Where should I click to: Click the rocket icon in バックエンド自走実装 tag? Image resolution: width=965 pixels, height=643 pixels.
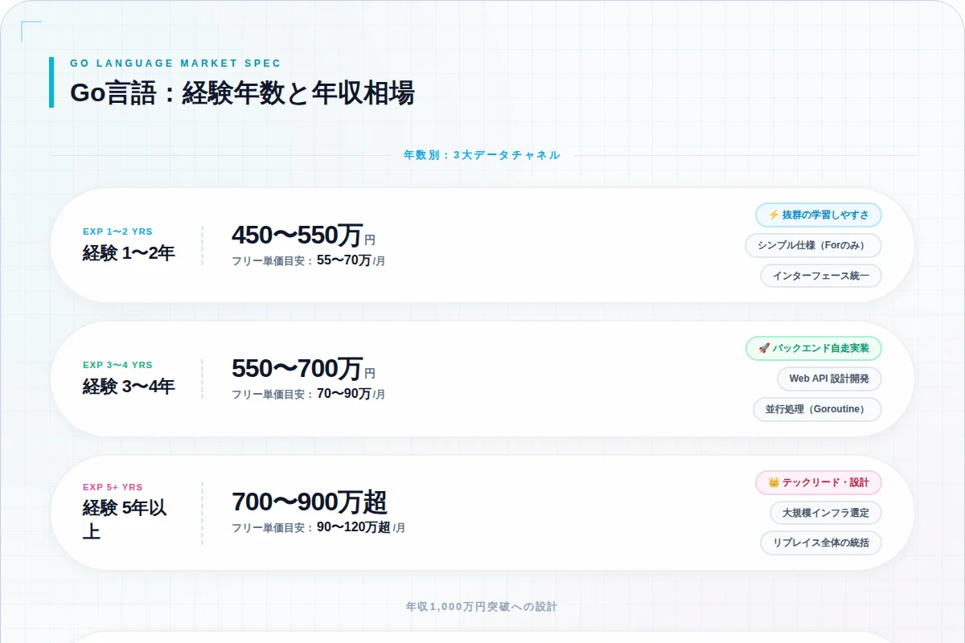coord(764,349)
